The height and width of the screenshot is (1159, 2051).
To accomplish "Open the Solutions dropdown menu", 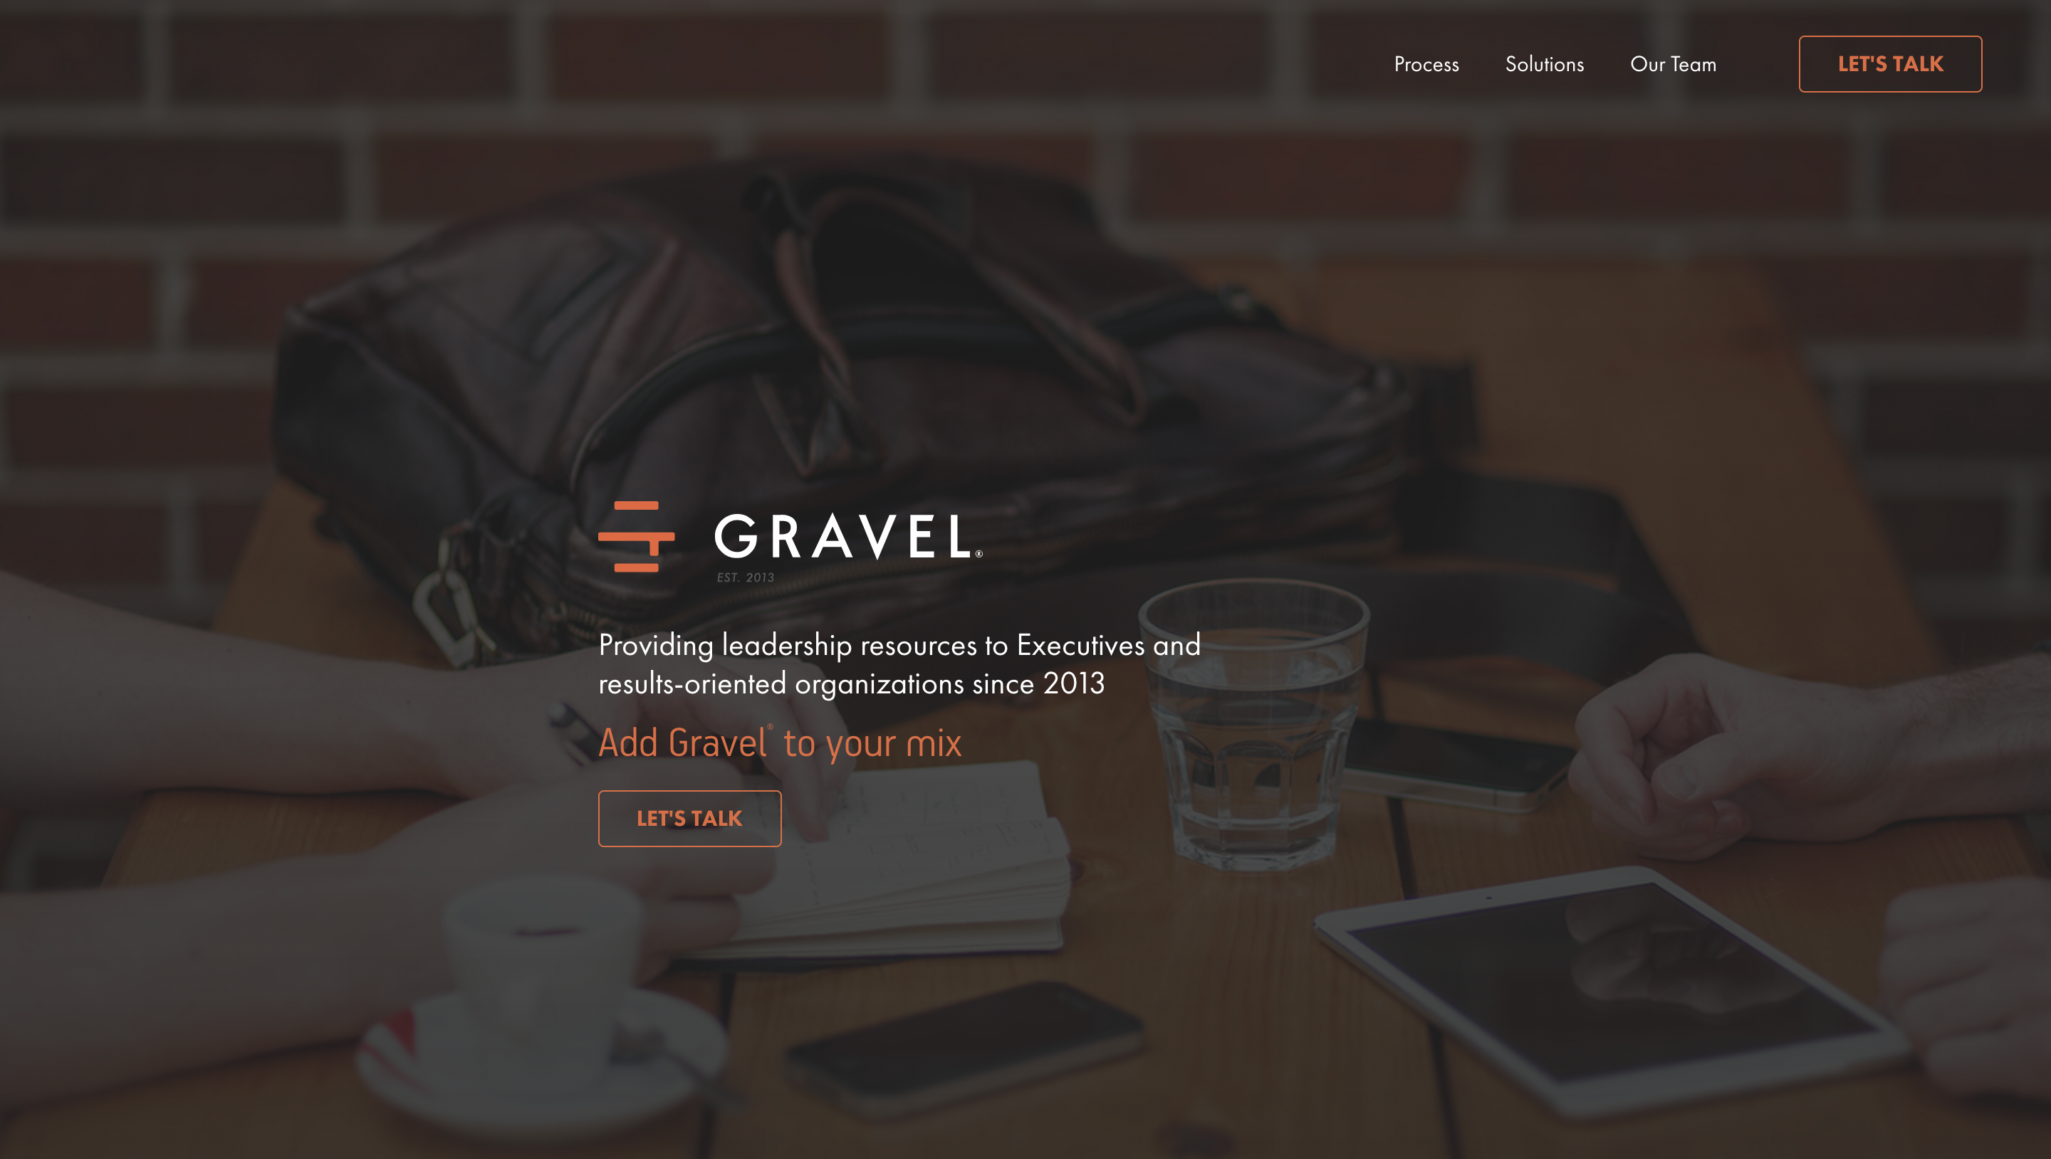I will click(1544, 63).
